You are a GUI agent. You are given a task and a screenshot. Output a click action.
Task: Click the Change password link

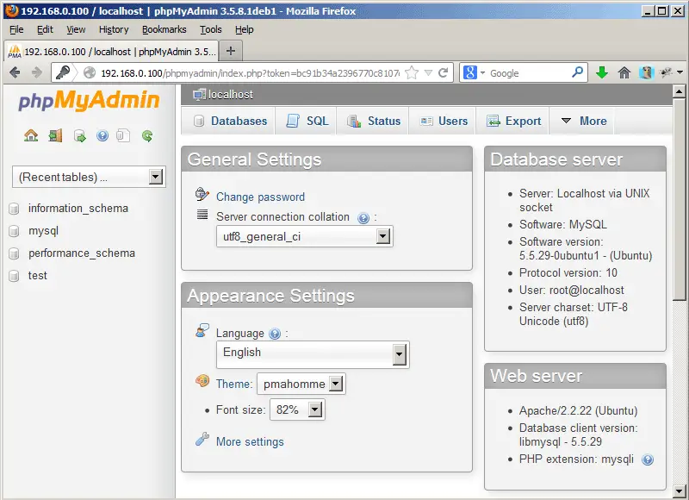260,197
